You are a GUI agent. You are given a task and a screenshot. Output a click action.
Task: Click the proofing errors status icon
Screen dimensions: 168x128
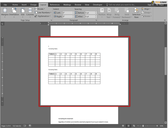25,126
